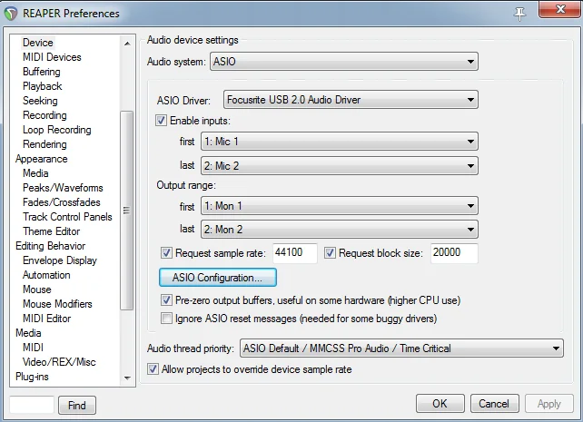Uncheck Request sample rate checkbox
The height and width of the screenshot is (422, 583).
(166, 253)
